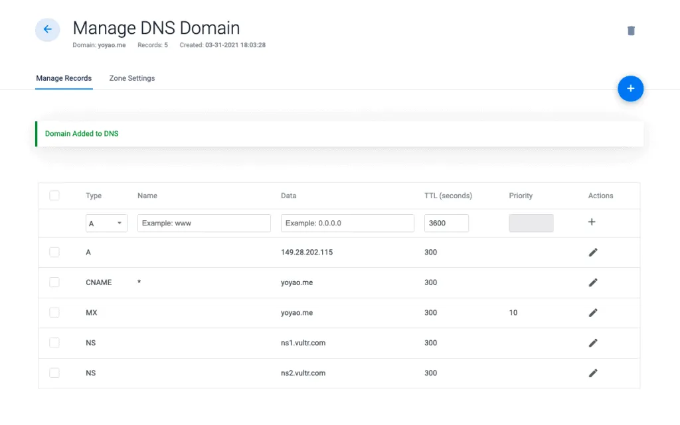Click the blue plus button to add a record
This screenshot has width=680, height=425.
(630, 88)
